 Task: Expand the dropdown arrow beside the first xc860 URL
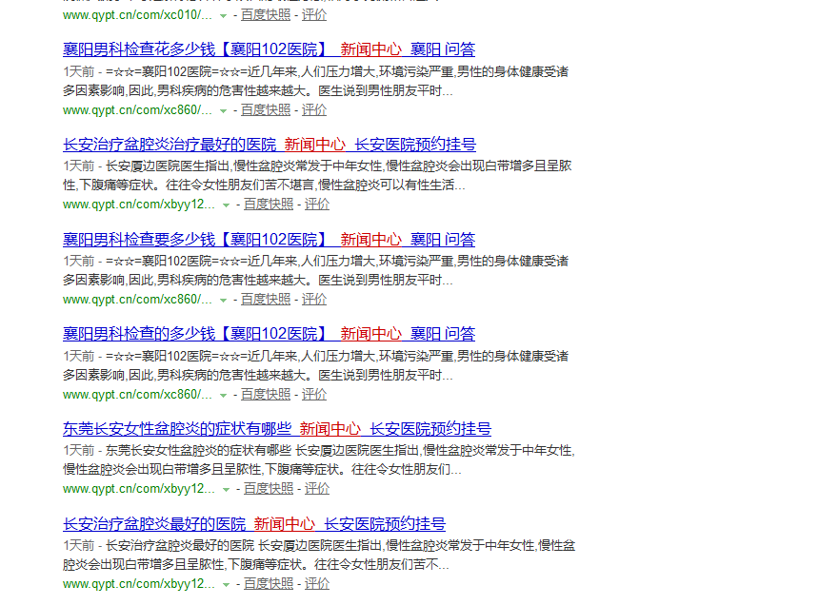coord(224,109)
